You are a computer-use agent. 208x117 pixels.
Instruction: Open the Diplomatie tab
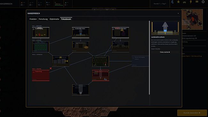[x=54, y=19]
